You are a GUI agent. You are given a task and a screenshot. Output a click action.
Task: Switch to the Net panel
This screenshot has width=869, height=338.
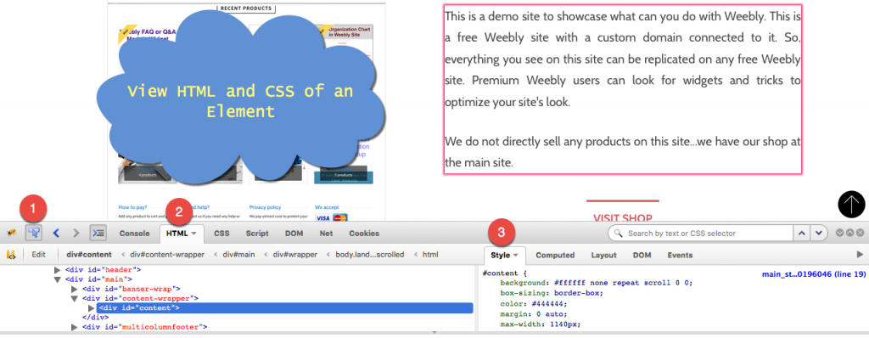click(327, 234)
